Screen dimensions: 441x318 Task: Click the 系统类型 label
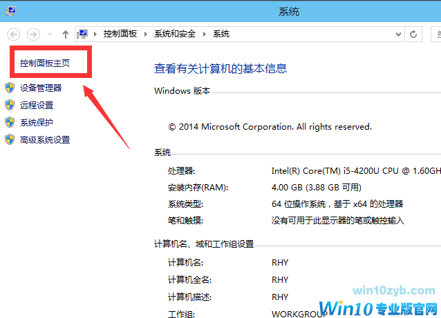[185, 203]
